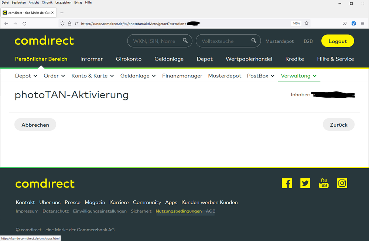Open comdirect Instagram page icon
Image resolution: width=369 pixels, height=241 pixels.
coord(342,183)
